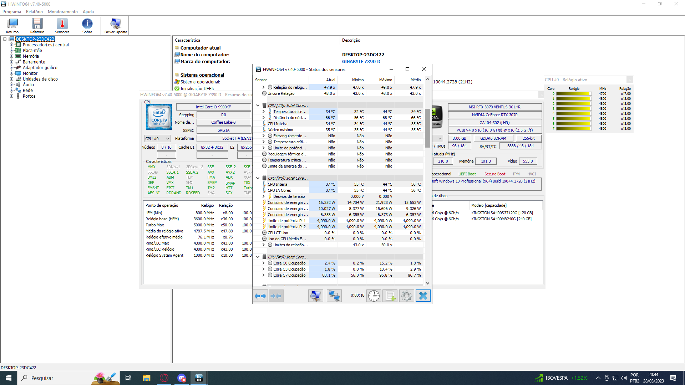Viewport: 685px width, 385px height.
Task: Click the remote monitor icon in sensor toolbar
Action: tap(315, 296)
